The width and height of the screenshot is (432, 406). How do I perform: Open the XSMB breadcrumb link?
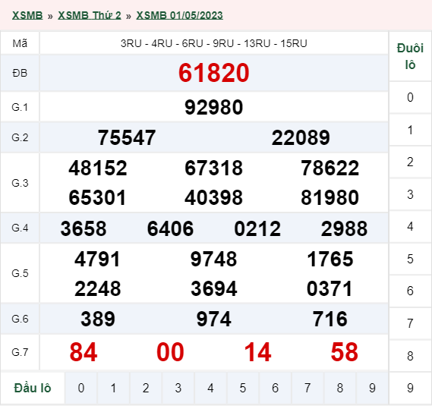point(27,15)
